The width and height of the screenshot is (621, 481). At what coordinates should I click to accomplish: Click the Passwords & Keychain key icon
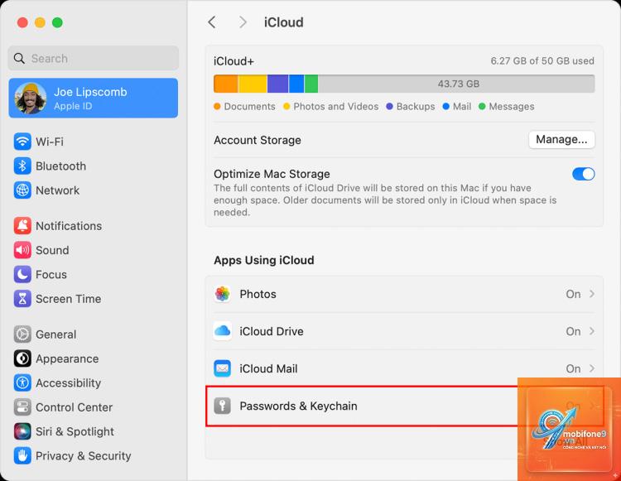pos(223,406)
